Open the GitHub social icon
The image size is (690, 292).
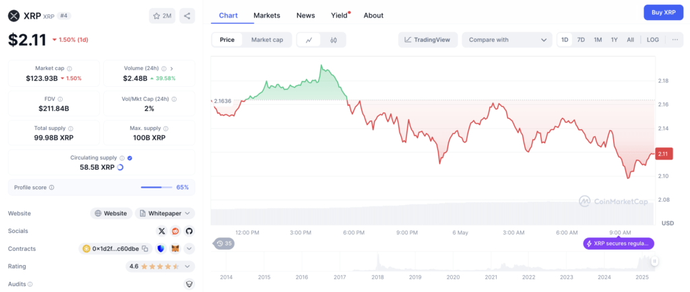[189, 231]
